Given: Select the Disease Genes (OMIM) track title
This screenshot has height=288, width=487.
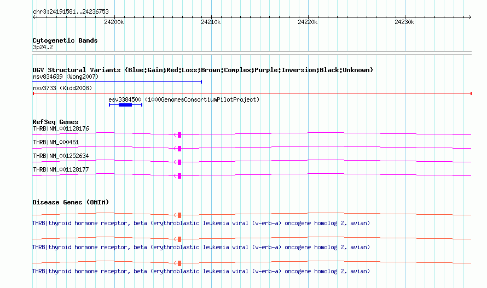Looking at the screenshot, I should [x=71, y=202].
